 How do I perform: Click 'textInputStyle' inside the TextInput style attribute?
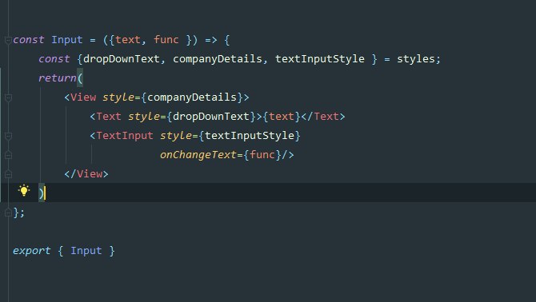[x=250, y=136]
